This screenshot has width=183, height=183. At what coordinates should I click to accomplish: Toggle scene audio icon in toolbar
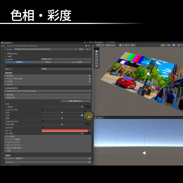(x=179, y=45)
